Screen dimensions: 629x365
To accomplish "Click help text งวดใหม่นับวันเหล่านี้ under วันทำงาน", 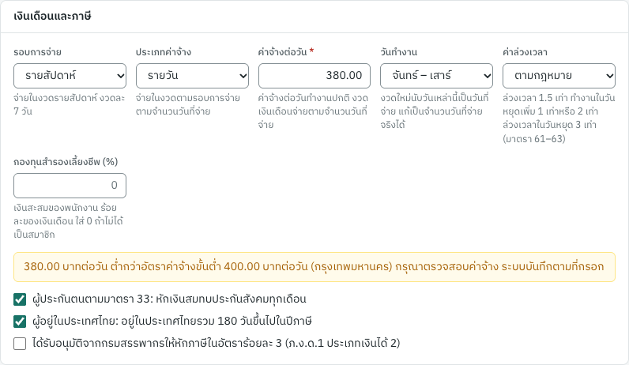I will [x=435, y=111].
